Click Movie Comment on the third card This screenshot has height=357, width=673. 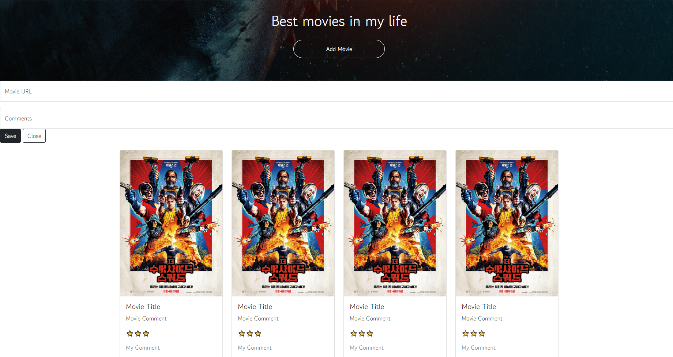[370, 319]
